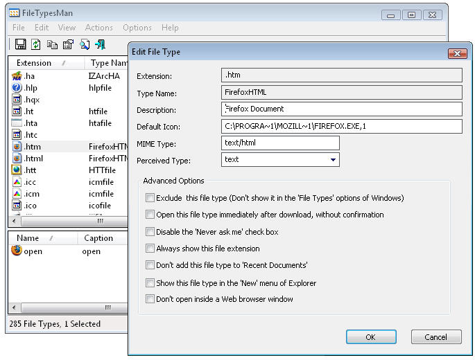Select the .hlp help file icon
Viewport: 475px width, 360px height.
17,87
